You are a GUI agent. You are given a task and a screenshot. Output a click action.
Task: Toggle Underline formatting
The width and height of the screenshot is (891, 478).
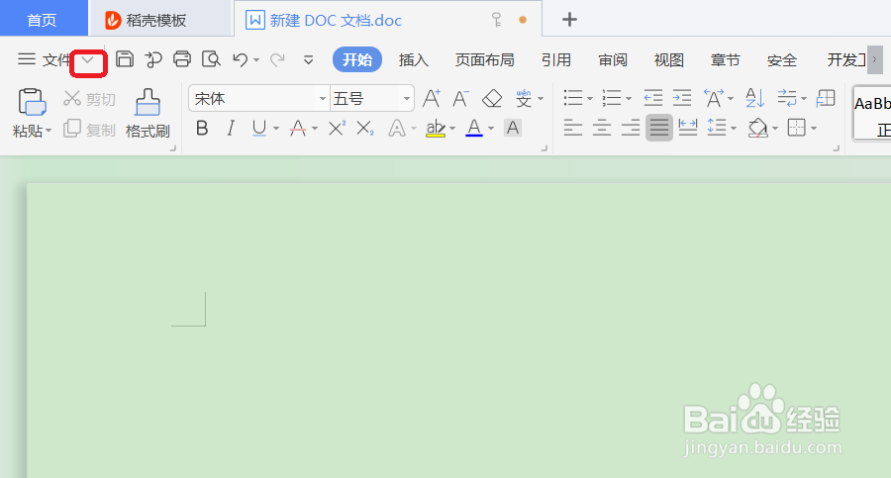pyautogui.click(x=259, y=129)
